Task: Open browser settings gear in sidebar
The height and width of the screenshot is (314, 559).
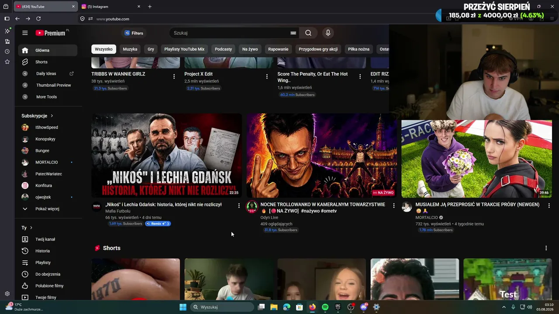Action: pos(7,294)
